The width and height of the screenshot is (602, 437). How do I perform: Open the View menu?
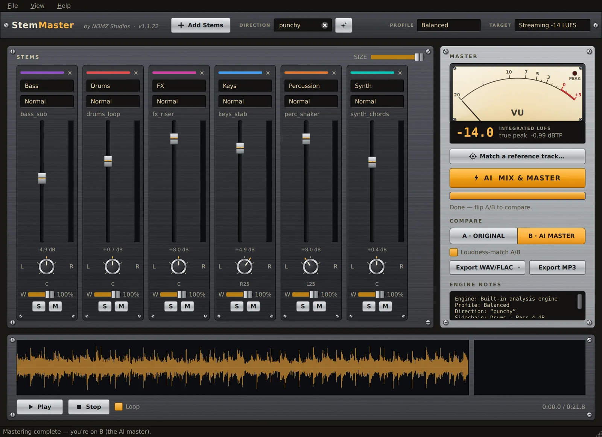(37, 6)
